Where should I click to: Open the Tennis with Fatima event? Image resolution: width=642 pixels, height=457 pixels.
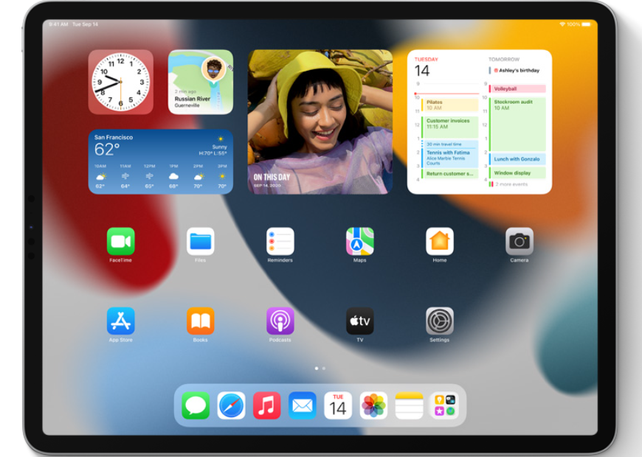click(x=449, y=158)
